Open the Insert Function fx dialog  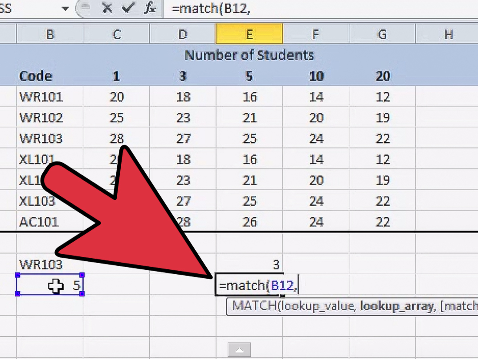(150, 8)
